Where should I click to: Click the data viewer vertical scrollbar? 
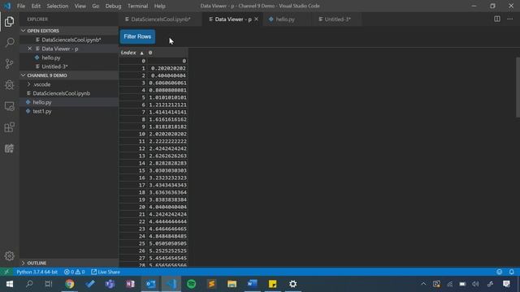[x=518, y=87]
